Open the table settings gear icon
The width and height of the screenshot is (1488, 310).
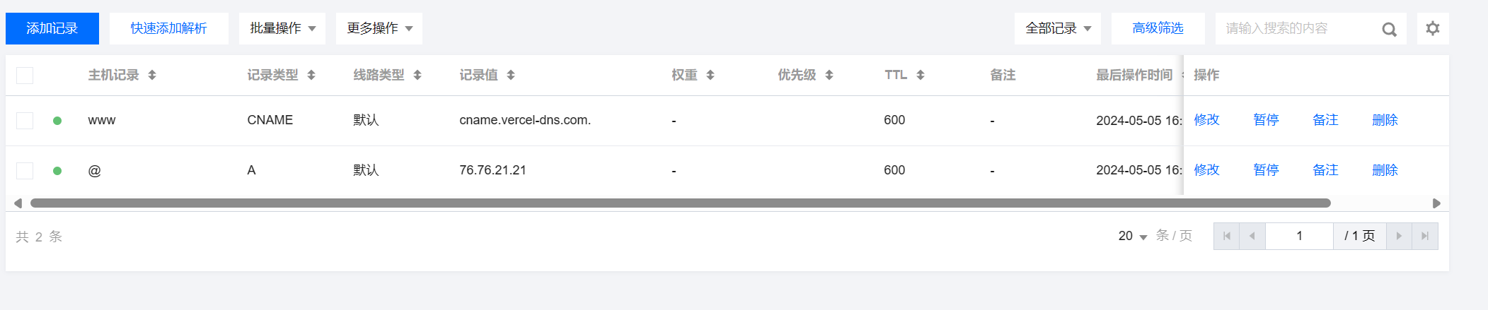1433,28
